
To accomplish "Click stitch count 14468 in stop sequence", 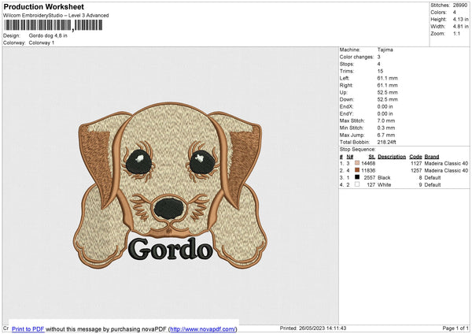I will (368, 163).
